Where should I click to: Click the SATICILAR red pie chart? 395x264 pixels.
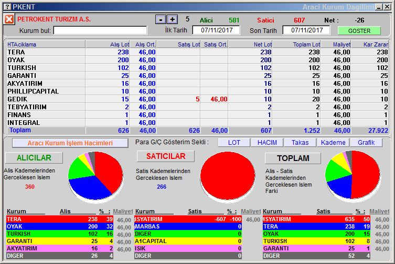click(x=228, y=176)
